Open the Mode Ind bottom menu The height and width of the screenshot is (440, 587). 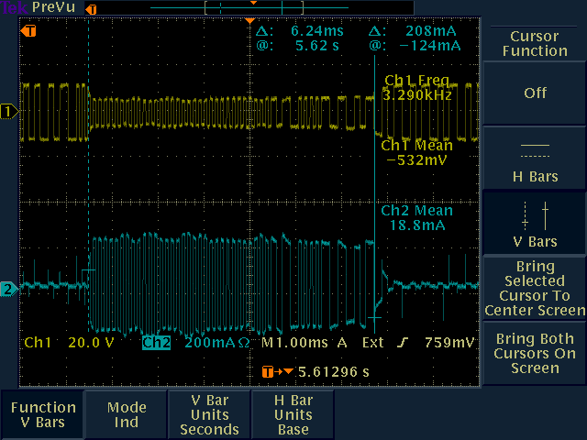[127, 414]
